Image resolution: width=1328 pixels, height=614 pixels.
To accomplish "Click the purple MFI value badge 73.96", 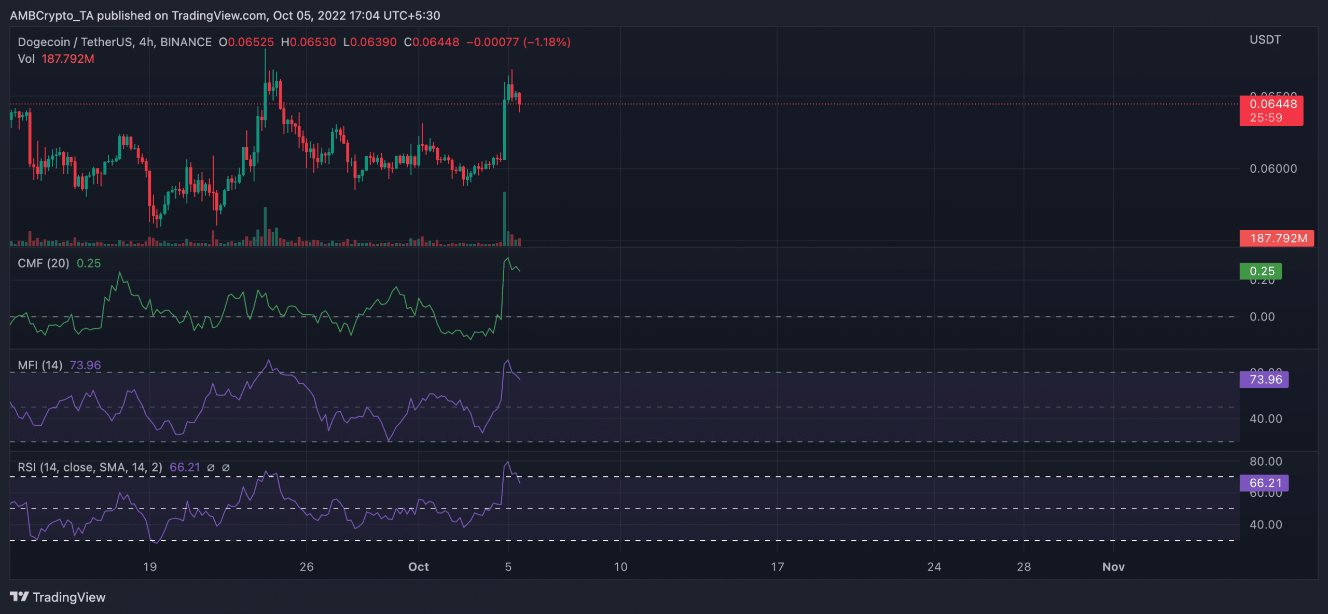I will [1264, 380].
